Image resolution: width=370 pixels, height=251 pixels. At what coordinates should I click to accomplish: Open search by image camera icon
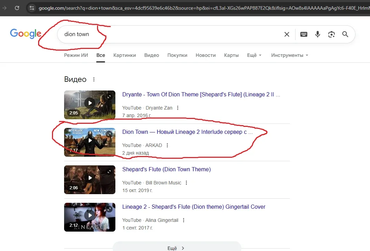tap(332, 34)
